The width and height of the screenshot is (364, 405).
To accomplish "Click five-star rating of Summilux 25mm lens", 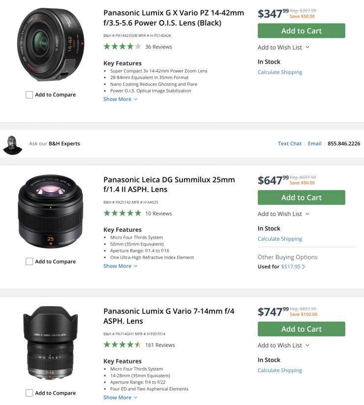I will pos(122,213).
